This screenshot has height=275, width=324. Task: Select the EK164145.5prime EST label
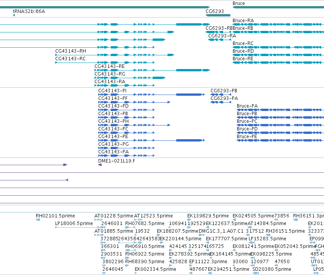230,254
